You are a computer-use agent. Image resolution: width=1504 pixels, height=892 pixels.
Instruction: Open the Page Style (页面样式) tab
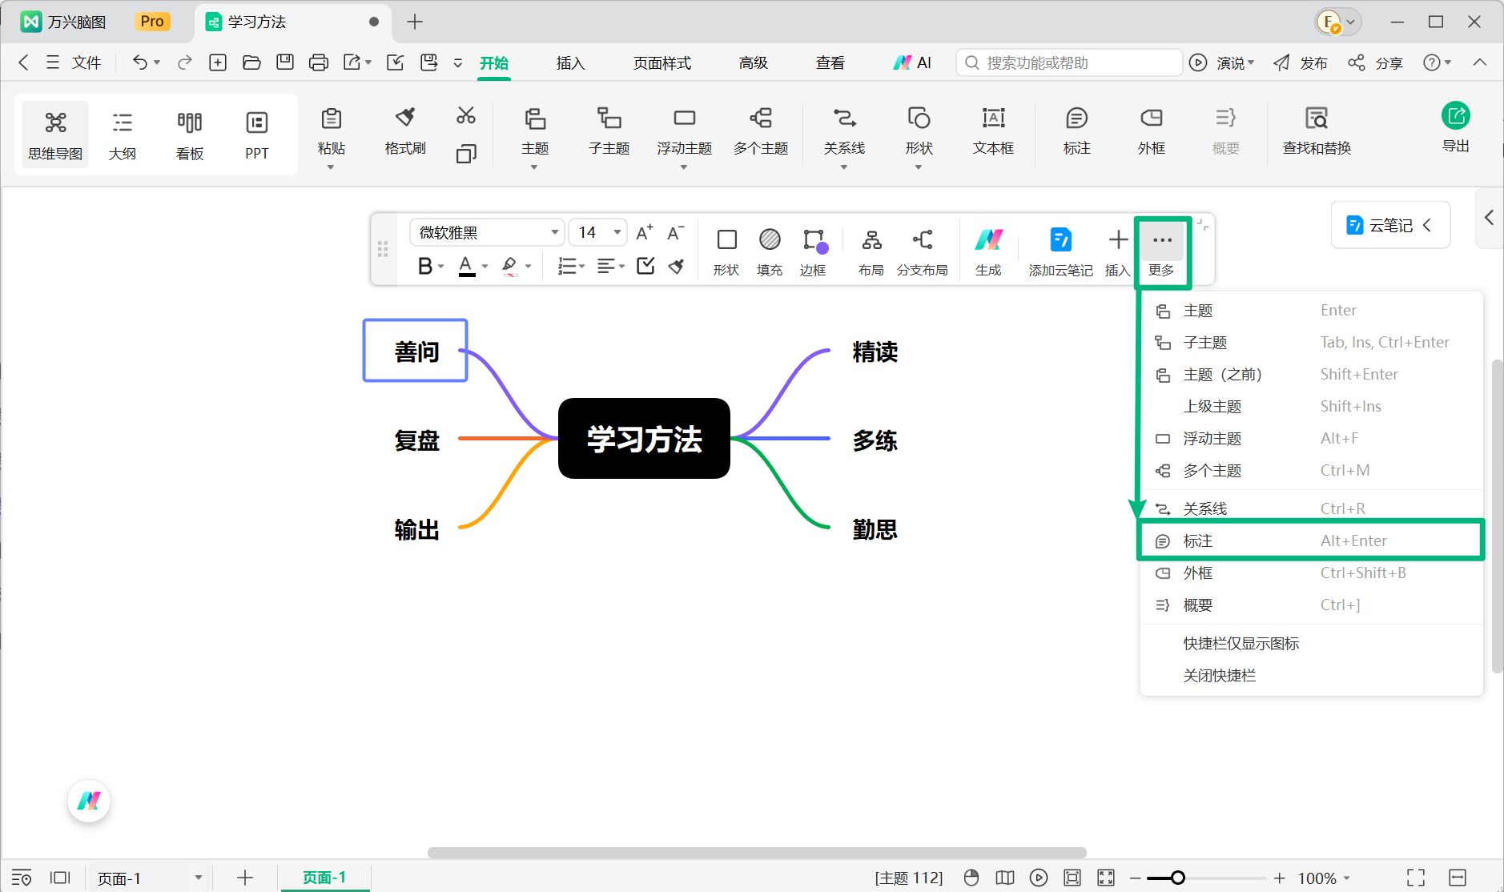tap(662, 62)
